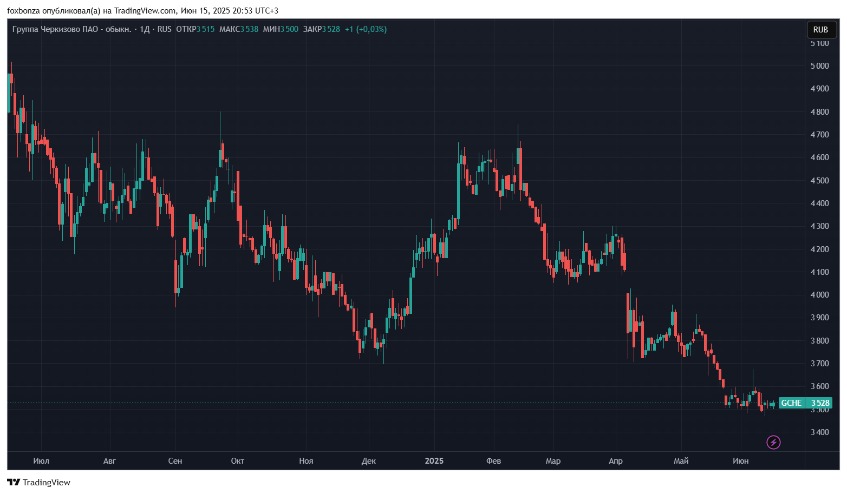Click the 4 800 price axis label
This screenshot has height=494, width=847.
(819, 112)
